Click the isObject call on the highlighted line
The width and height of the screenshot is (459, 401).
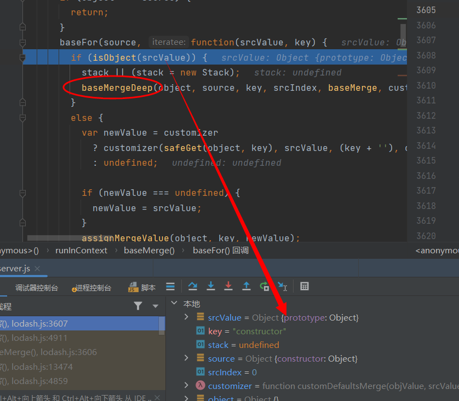[114, 57]
